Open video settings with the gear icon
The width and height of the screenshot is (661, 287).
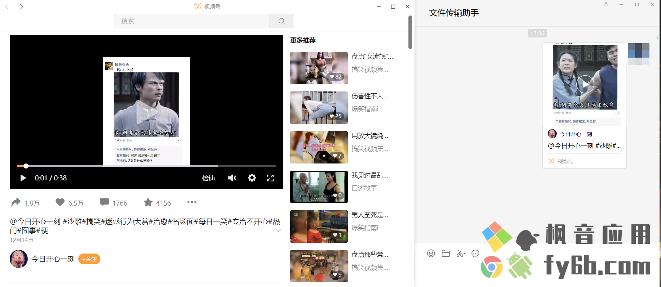click(252, 178)
